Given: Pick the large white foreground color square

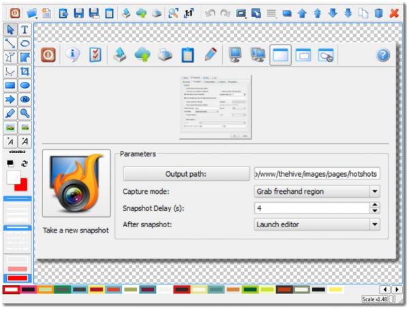Looking at the screenshot, I should pyautogui.click(x=14, y=177).
